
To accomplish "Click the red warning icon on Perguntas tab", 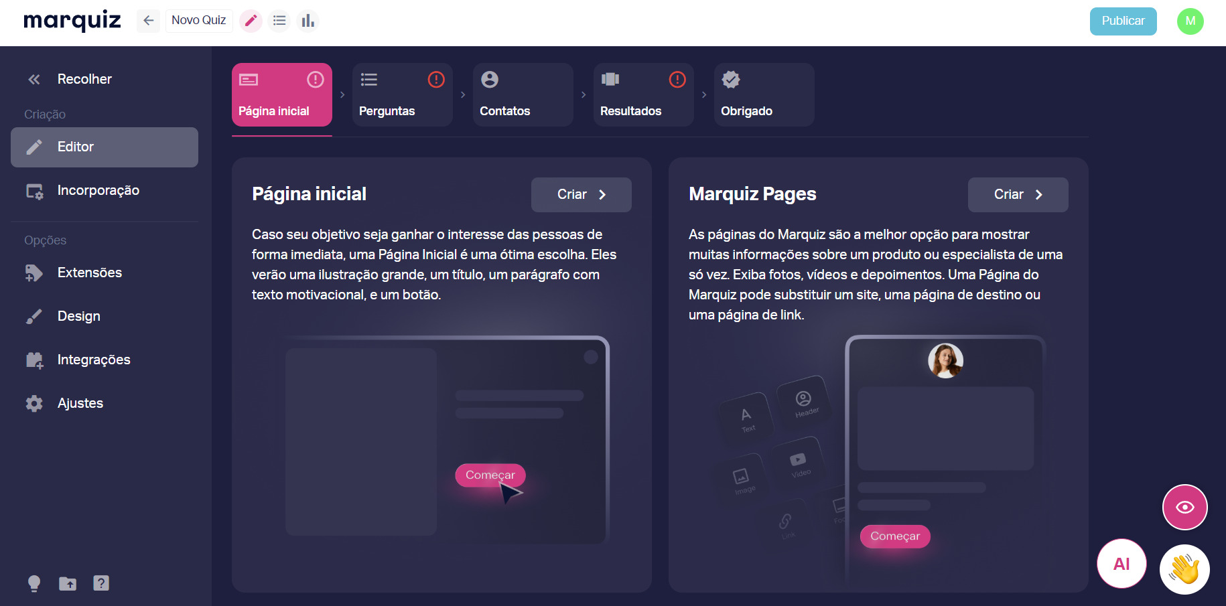I will pyautogui.click(x=436, y=80).
